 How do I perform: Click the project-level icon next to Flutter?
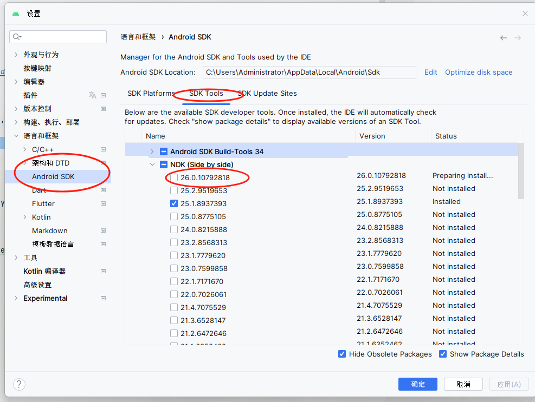coord(103,203)
